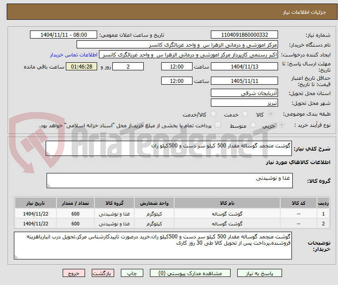Select the جزیی purchase type radio
This screenshot has width=338, height=285.
(282, 125)
